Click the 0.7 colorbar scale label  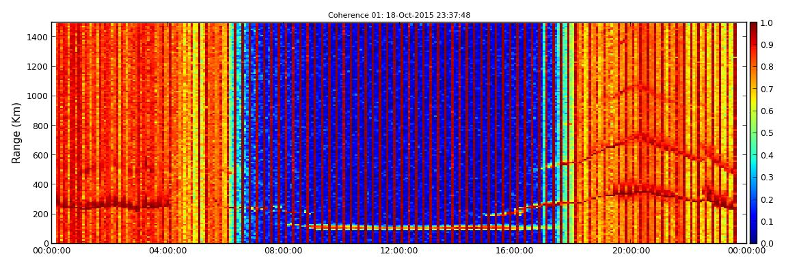point(766,89)
